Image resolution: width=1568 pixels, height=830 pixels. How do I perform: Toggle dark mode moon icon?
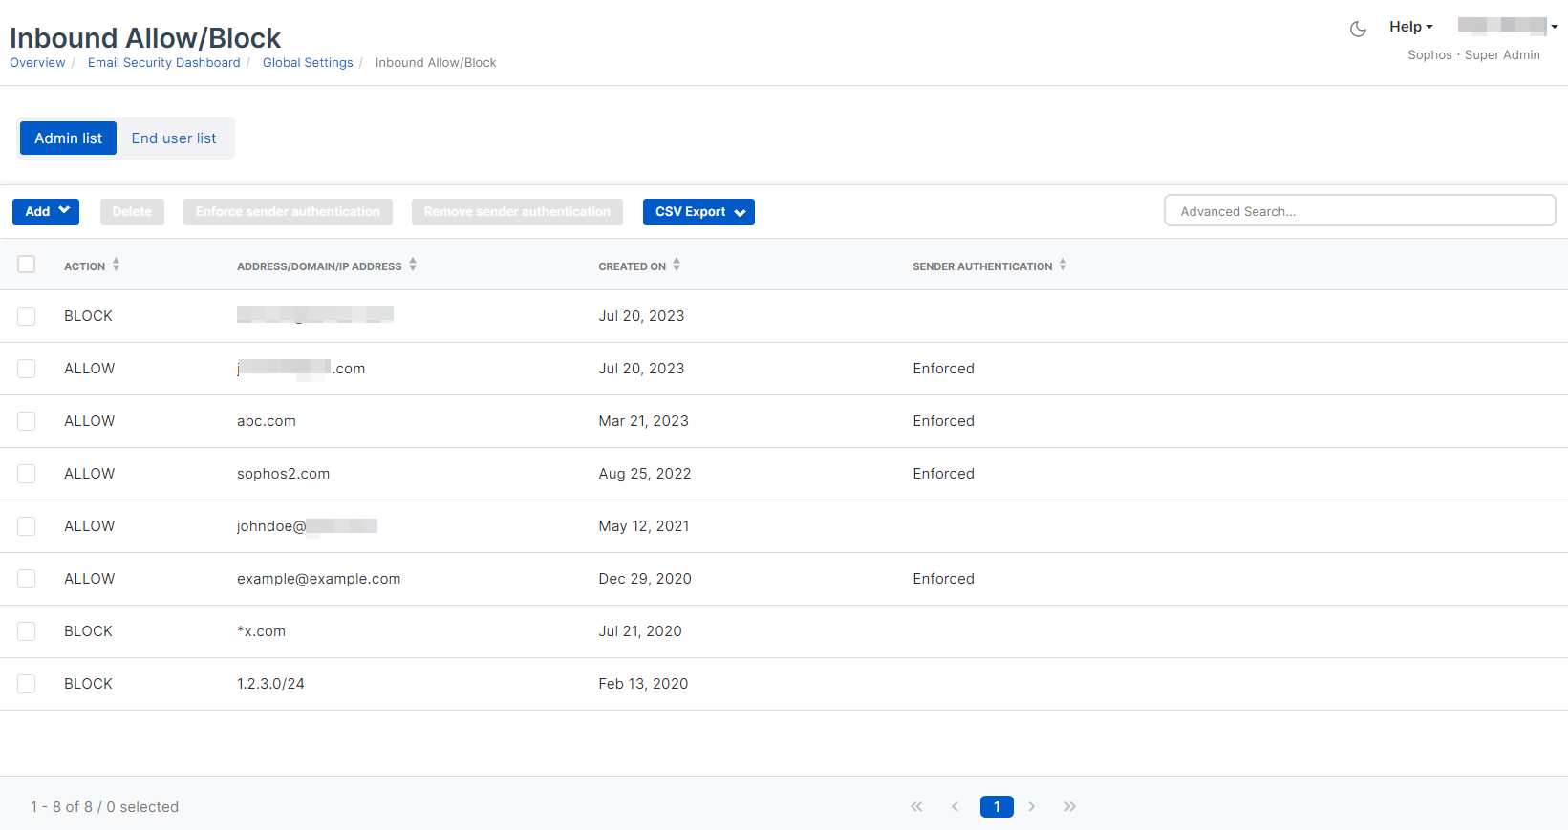pyautogui.click(x=1357, y=29)
